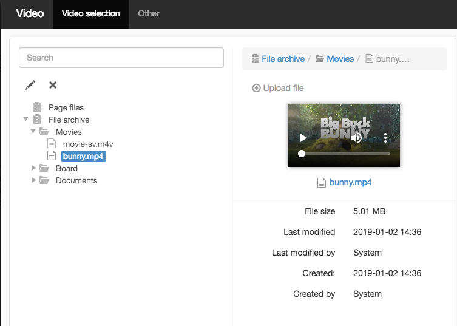Click the breadcrumb File archive icon

click(255, 59)
